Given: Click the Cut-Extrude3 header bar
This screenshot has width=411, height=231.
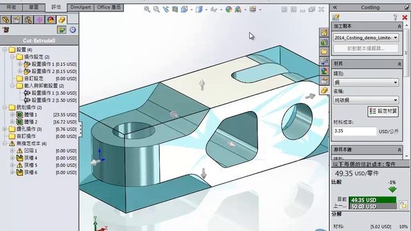Looking at the screenshot, I should (x=39, y=40).
